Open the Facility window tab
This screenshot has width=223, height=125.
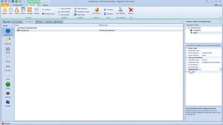pos(7,22)
